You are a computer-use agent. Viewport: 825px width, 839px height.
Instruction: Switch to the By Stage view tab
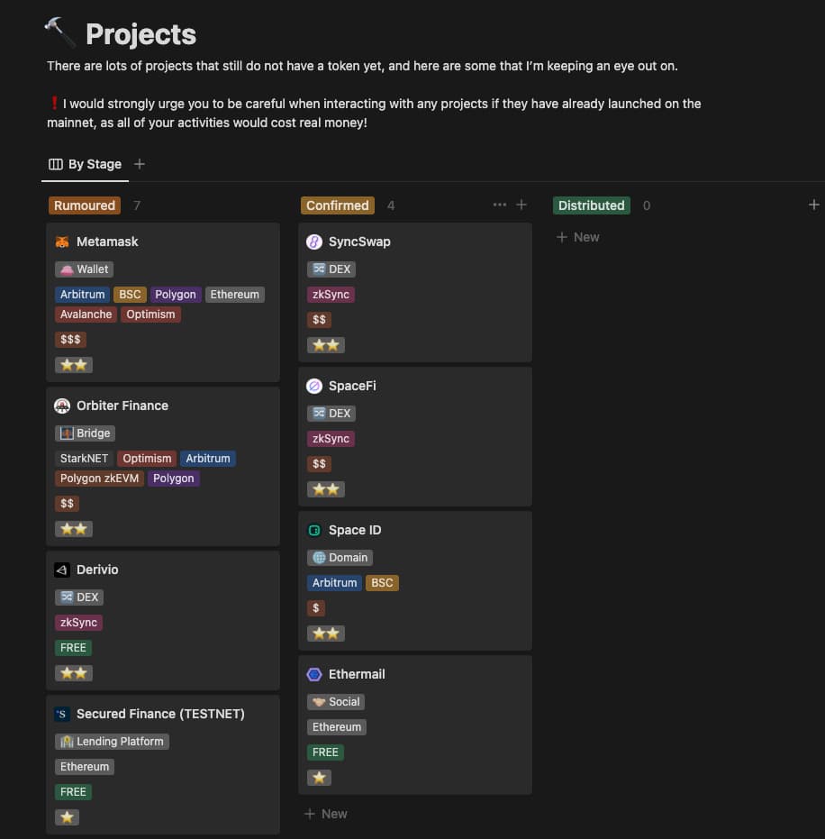pos(85,164)
